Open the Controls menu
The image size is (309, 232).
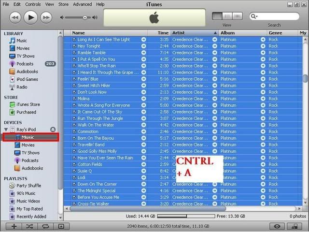(33, 4)
